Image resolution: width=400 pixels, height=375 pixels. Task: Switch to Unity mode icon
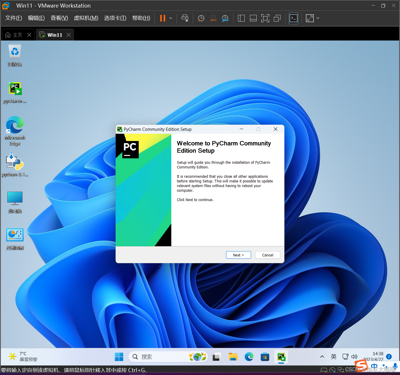point(277,18)
